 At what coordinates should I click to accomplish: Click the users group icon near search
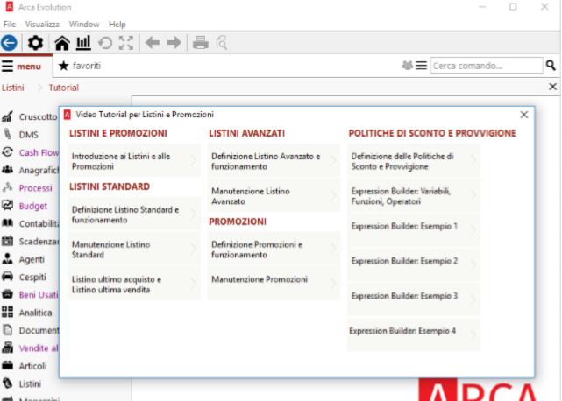(x=407, y=66)
